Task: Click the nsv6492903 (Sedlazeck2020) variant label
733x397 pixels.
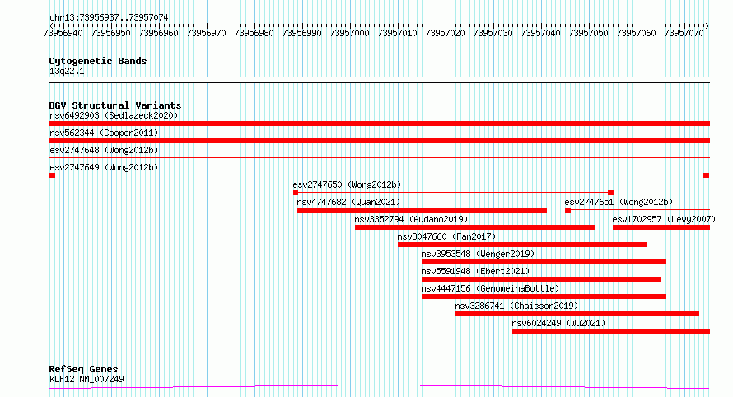Action: pos(114,115)
